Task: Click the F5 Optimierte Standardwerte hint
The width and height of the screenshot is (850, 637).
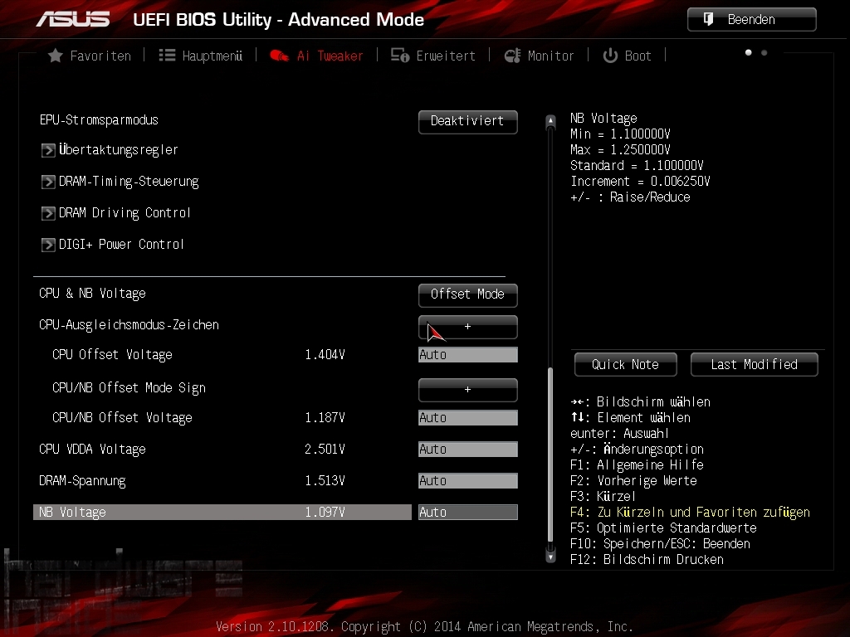Action: pos(663,528)
